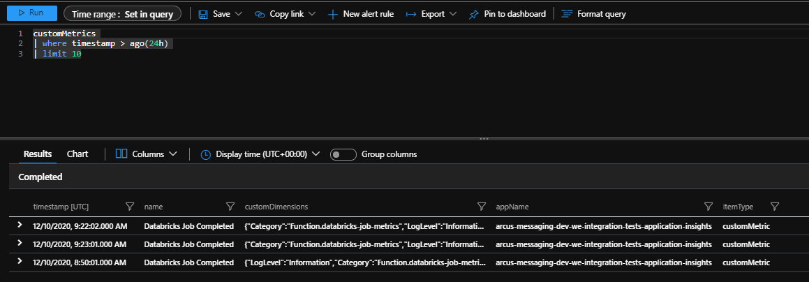Switch to the Chart tab

[77, 154]
